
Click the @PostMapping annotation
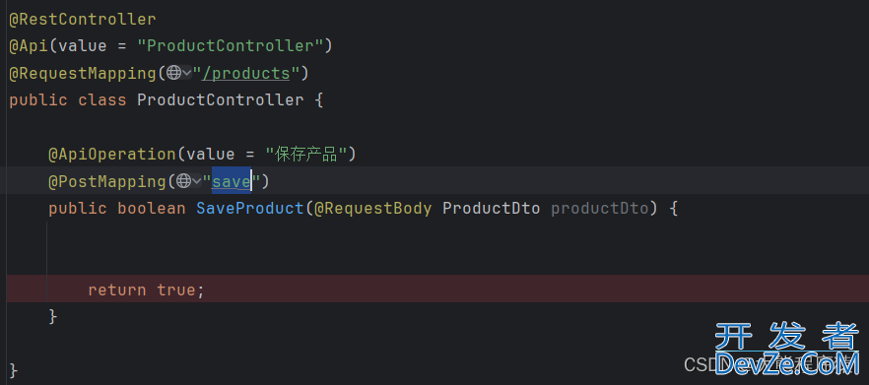107,181
